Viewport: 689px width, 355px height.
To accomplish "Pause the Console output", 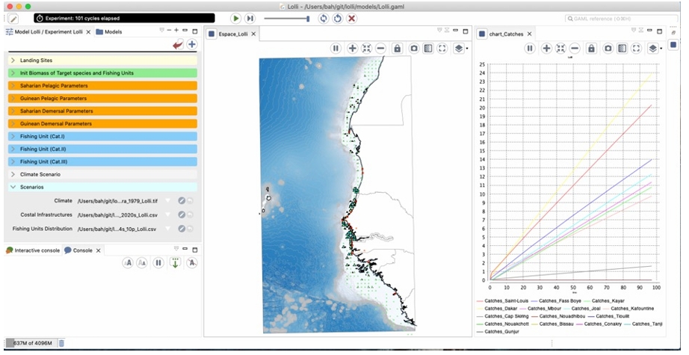I will [x=158, y=263].
